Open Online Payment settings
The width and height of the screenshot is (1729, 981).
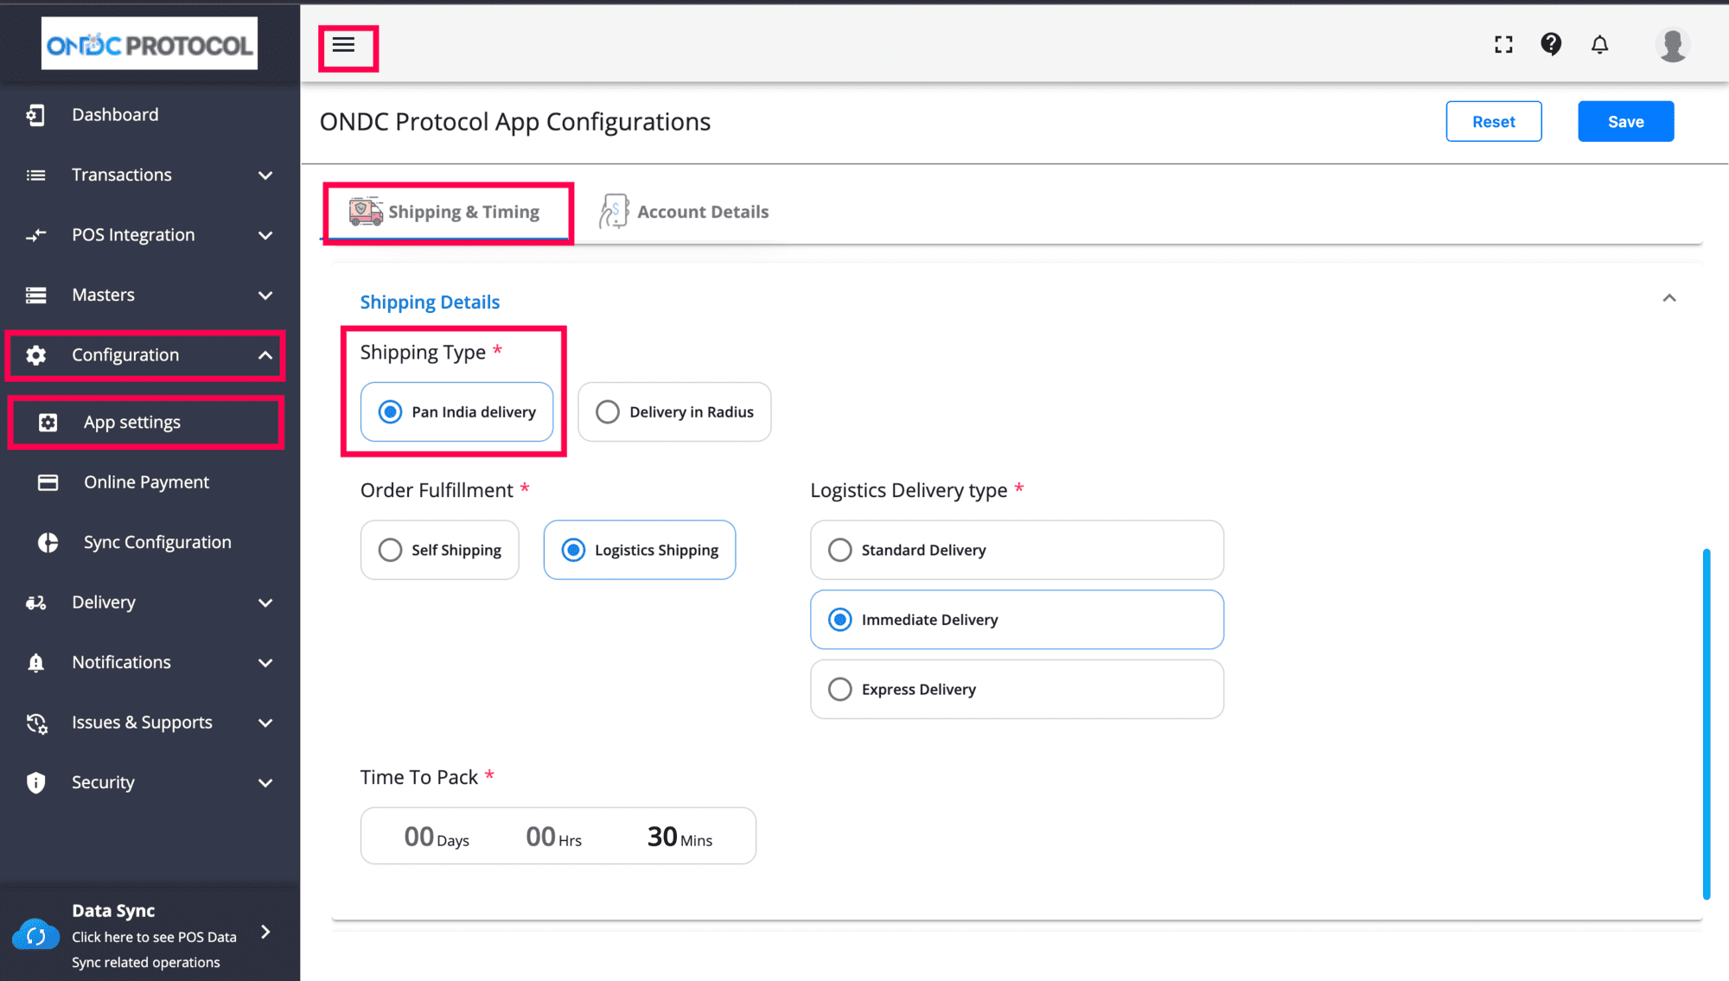coord(146,482)
